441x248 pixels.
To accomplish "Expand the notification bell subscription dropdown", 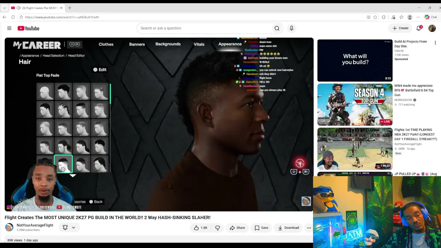I will click(73, 227).
